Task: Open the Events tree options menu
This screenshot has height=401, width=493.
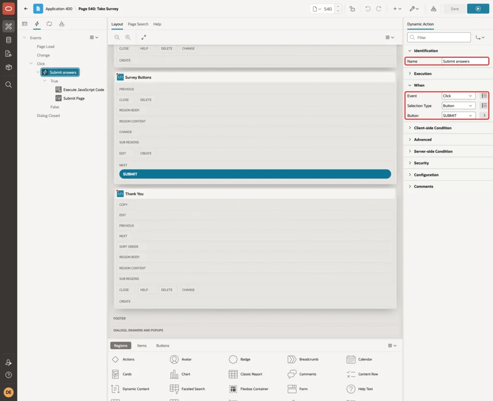Action: 94,38
